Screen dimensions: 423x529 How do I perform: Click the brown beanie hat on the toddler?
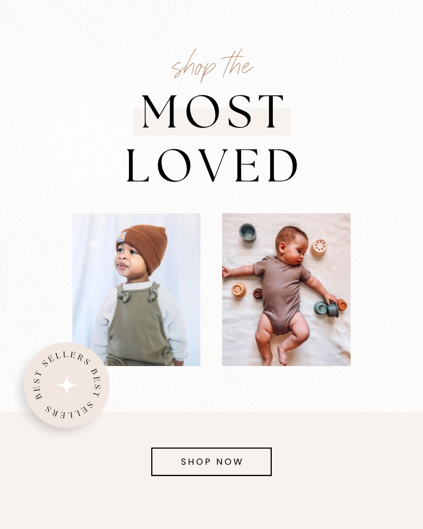coord(143,247)
